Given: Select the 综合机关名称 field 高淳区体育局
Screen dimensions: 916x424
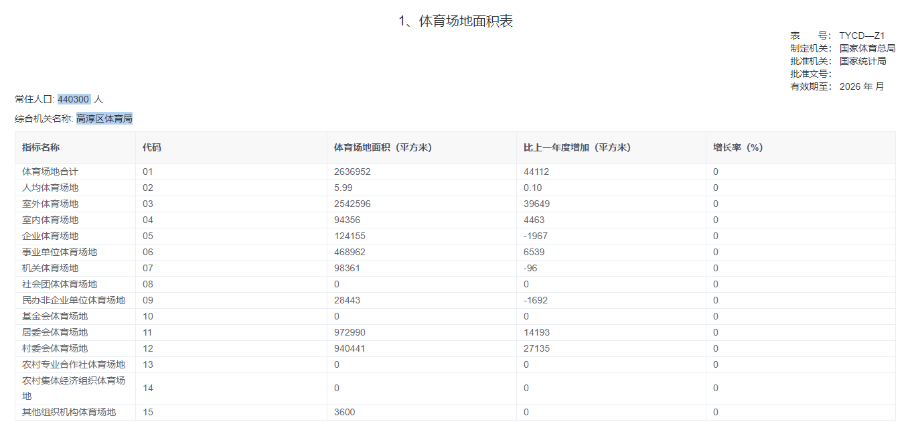Looking at the screenshot, I should click(x=104, y=119).
